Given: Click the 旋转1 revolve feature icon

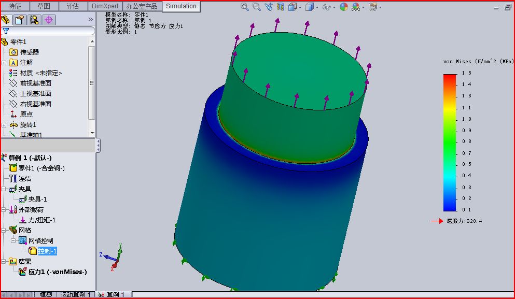Looking at the screenshot, I should click(x=13, y=125).
